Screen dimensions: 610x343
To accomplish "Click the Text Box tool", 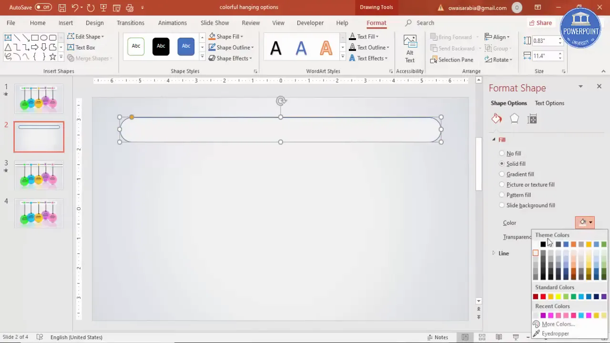I will click(x=81, y=48).
